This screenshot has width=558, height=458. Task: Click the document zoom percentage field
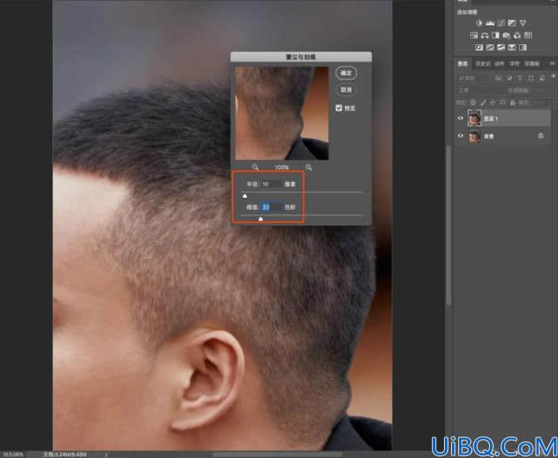(x=13, y=455)
